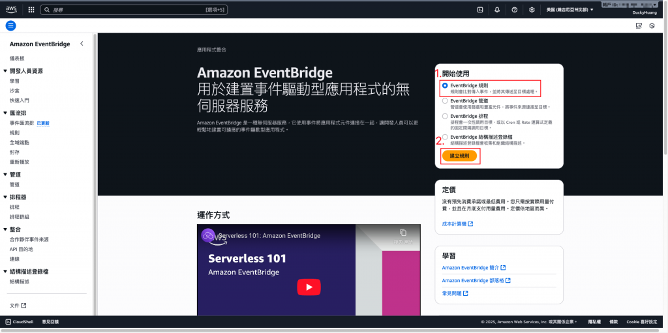668x333 pixels.
Task: Open 學習 in the sidebar
Action: point(14,81)
